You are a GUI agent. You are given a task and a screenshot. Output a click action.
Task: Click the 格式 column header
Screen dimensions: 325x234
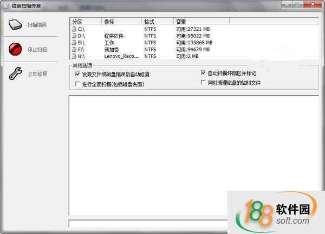158,22
